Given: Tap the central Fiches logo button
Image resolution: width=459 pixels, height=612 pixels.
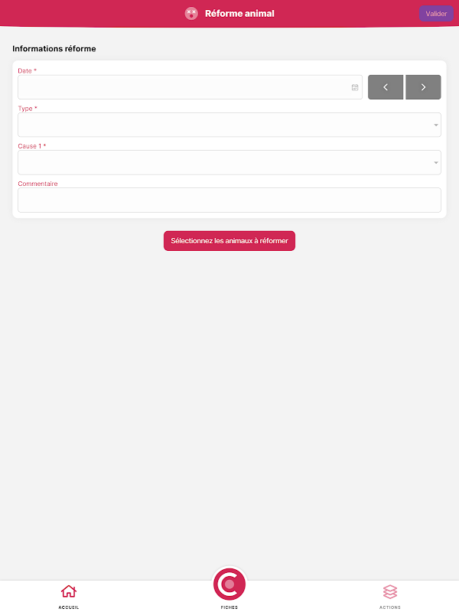Looking at the screenshot, I should (x=229, y=584).
